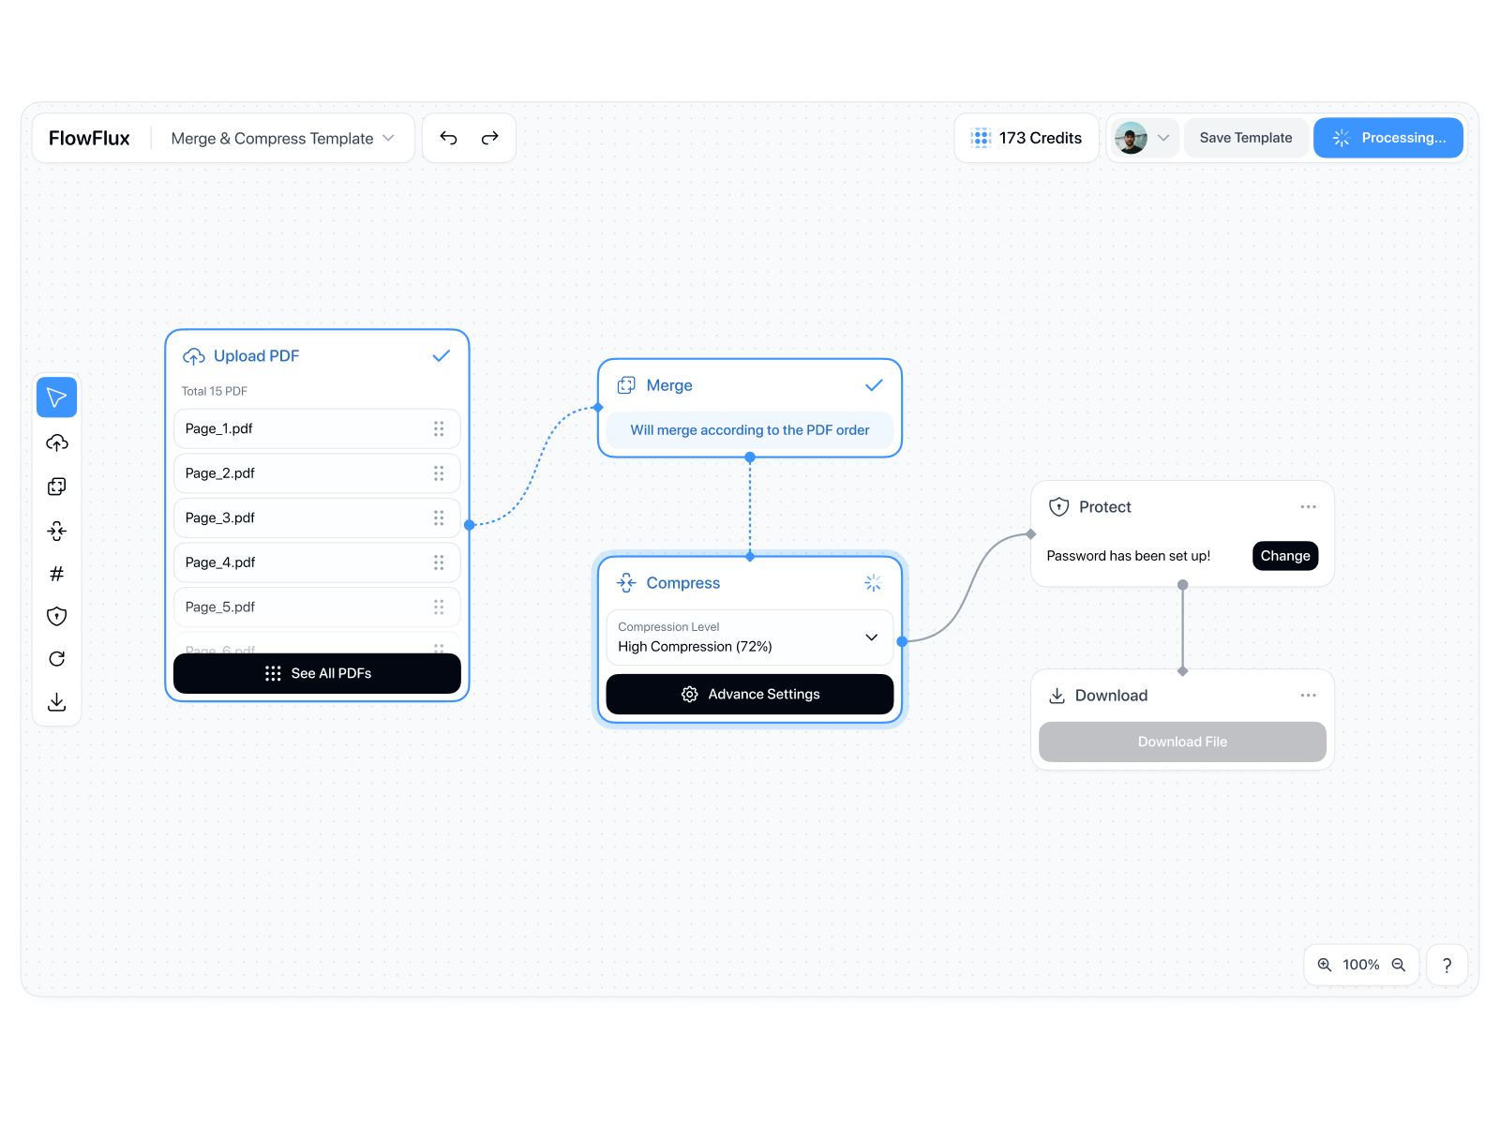Select the Upload cloud tool in sidebar
Viewport: 1500px width, 1125px height.
click(56, 442)
